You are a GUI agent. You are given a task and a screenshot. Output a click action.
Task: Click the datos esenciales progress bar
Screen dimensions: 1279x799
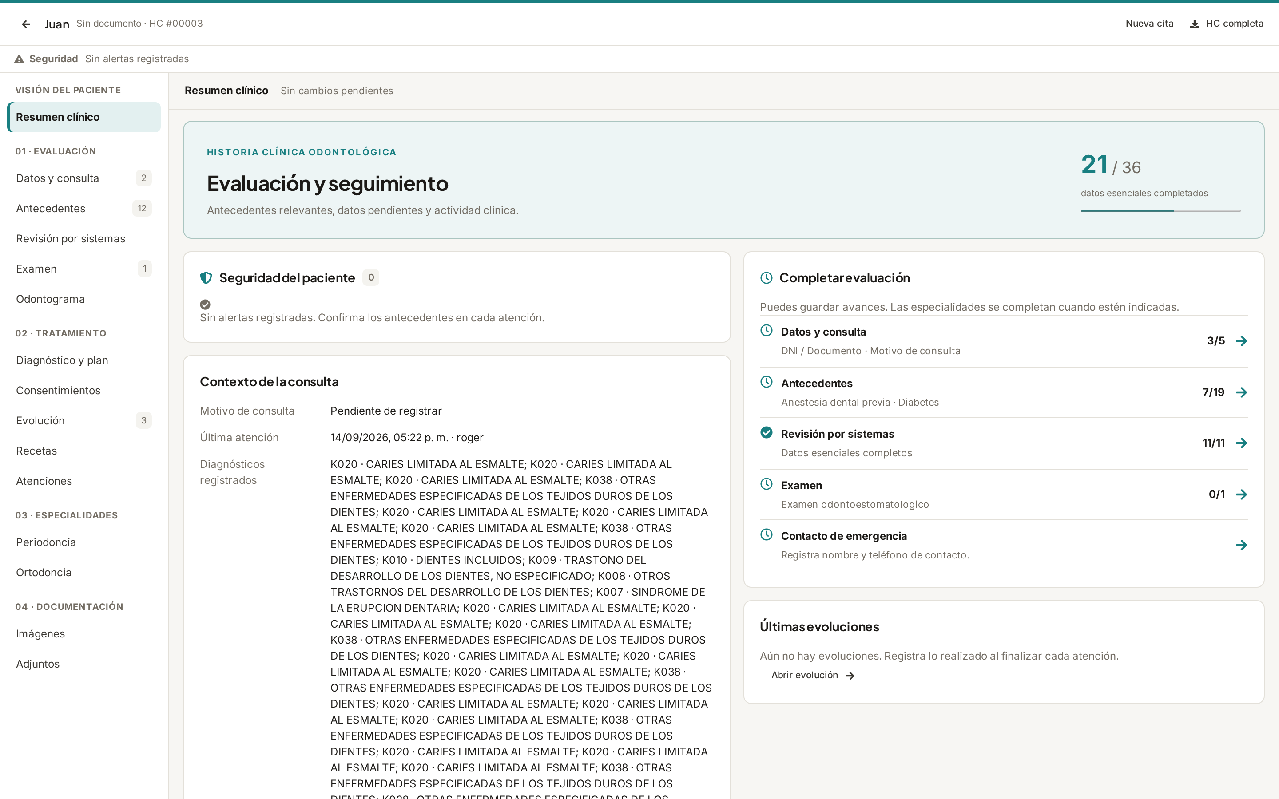[1160, 211]
